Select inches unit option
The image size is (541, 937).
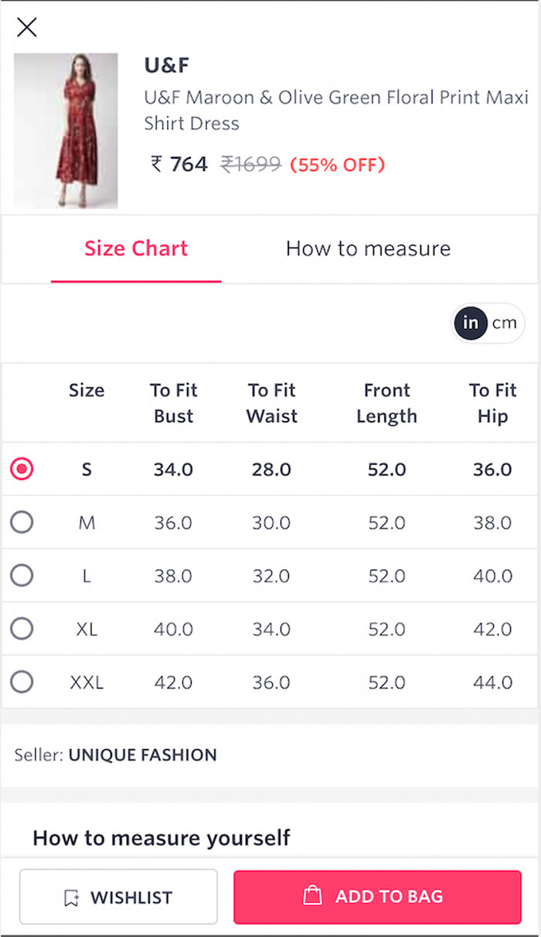click(x=471, y=323)
